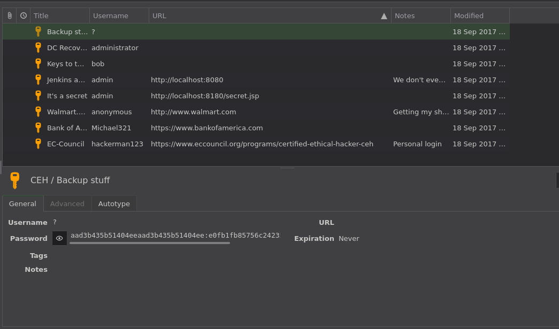Click the key icon of EC-Council entry
The image size is (559, 329).
coord(38,144)
